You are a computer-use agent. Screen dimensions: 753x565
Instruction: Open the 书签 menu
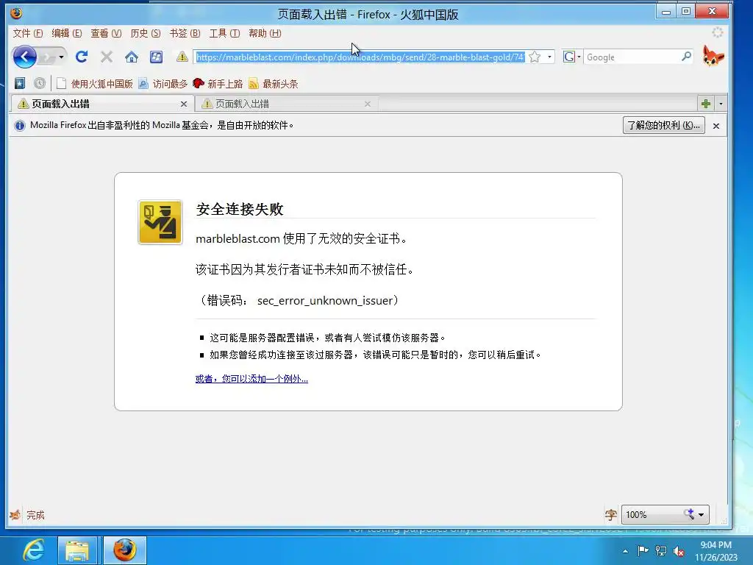click(185, 33)
